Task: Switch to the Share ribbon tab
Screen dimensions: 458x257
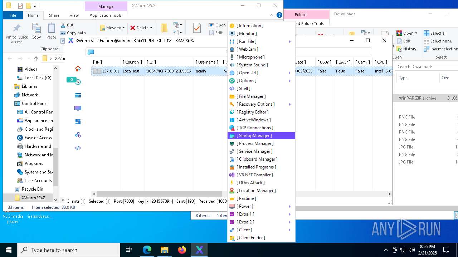Action: coord(54,15)
